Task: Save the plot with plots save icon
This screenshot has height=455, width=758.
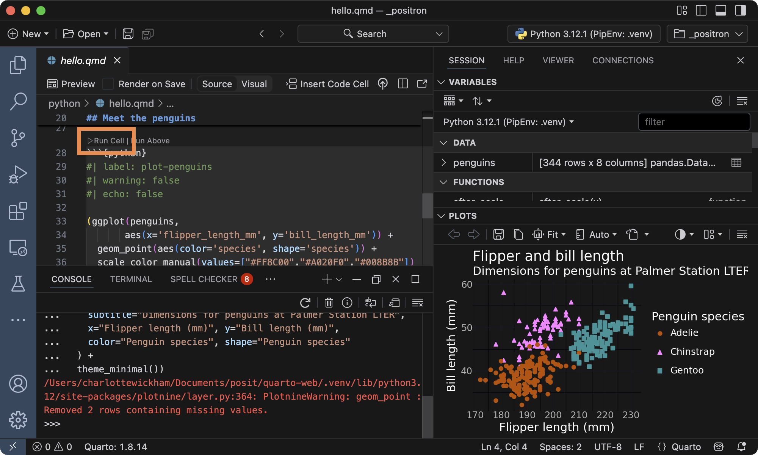Action: (498, 234)
